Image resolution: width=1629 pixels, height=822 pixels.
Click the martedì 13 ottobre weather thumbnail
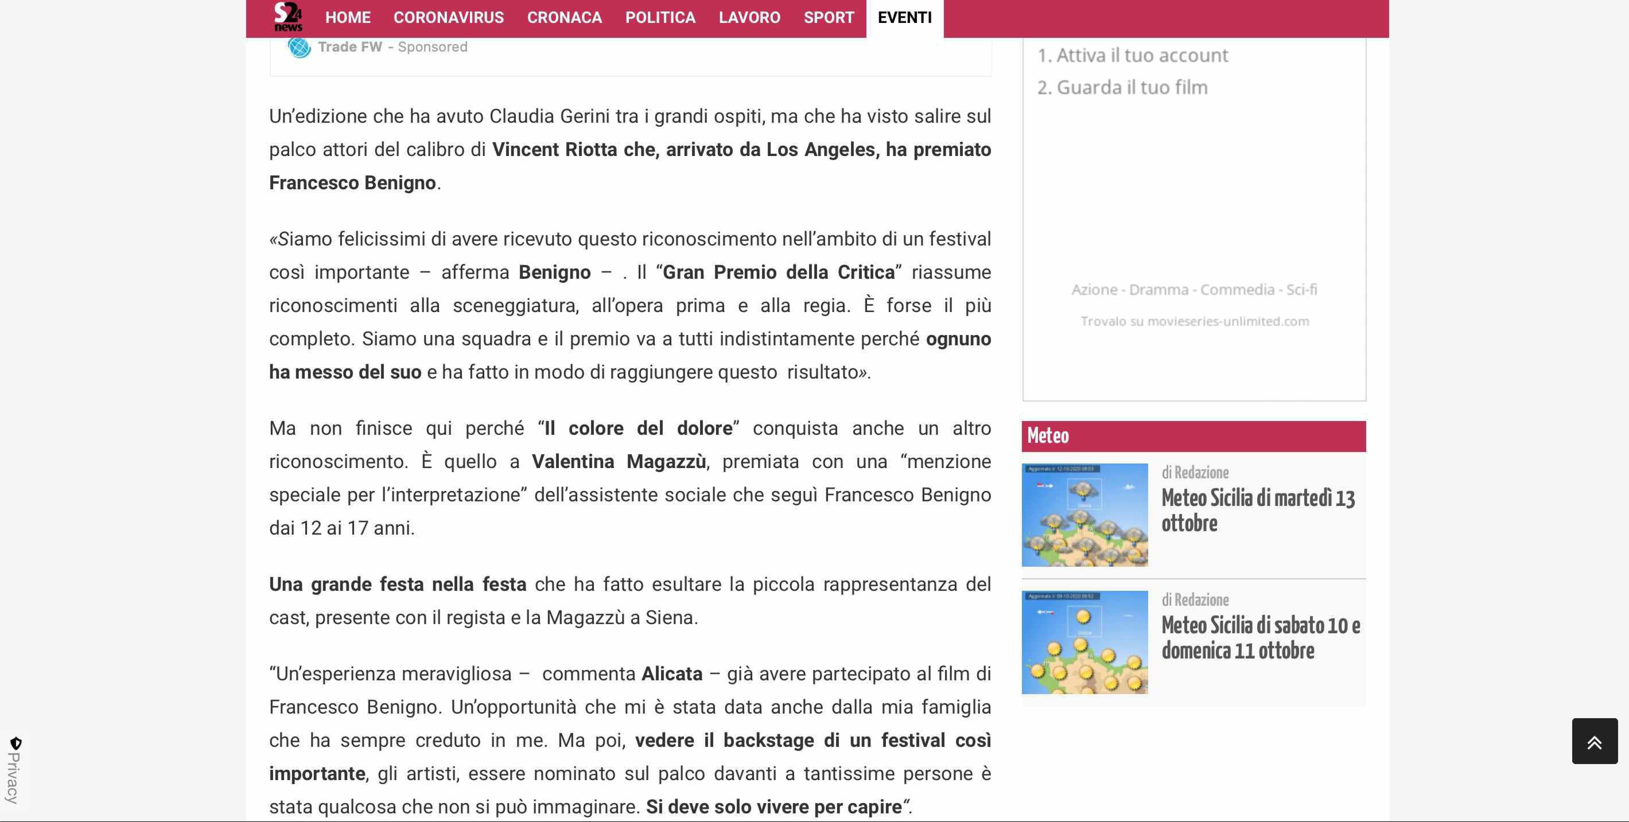point(1084,515)
